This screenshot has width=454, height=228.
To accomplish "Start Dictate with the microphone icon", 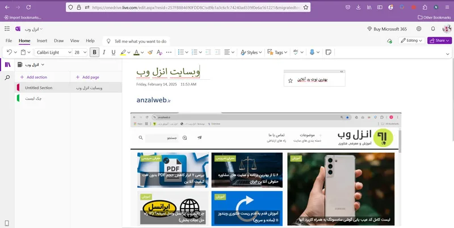I will point(312,52).
